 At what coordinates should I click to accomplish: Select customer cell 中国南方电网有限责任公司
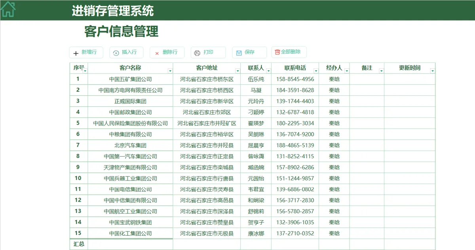coord(130,90)
